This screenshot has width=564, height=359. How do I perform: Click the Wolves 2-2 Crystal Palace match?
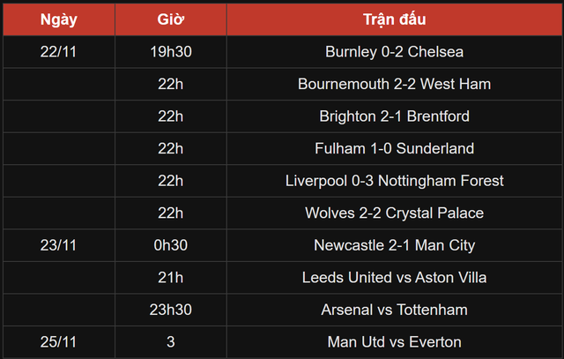[394, 213]
